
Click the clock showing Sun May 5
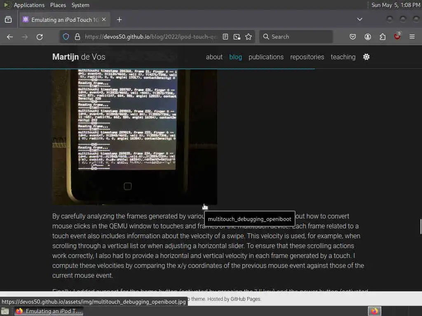[x=396, y=5]
